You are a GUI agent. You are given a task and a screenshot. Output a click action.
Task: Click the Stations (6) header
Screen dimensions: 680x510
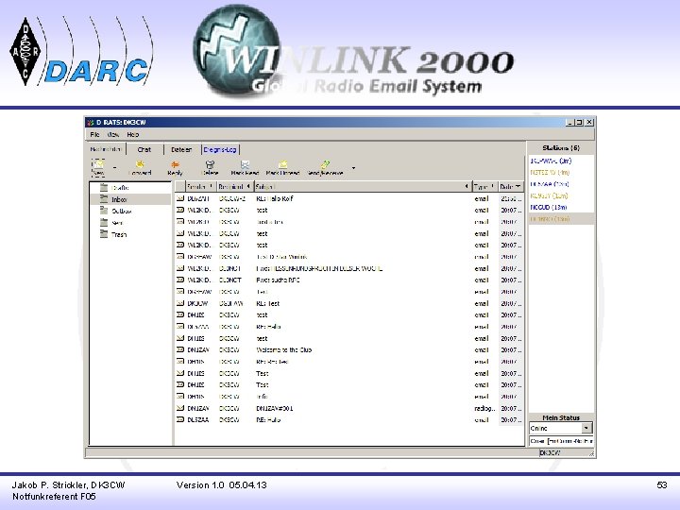click(x=561, y=148)
